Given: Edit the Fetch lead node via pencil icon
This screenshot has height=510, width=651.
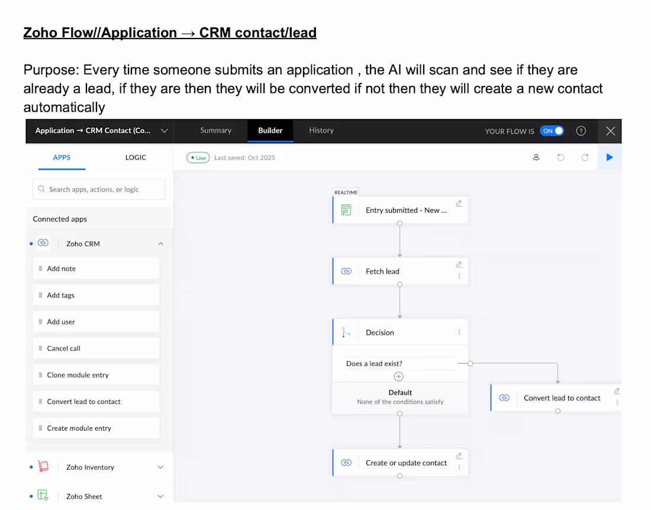Looking at the screenshot, I should pos(459,264).
